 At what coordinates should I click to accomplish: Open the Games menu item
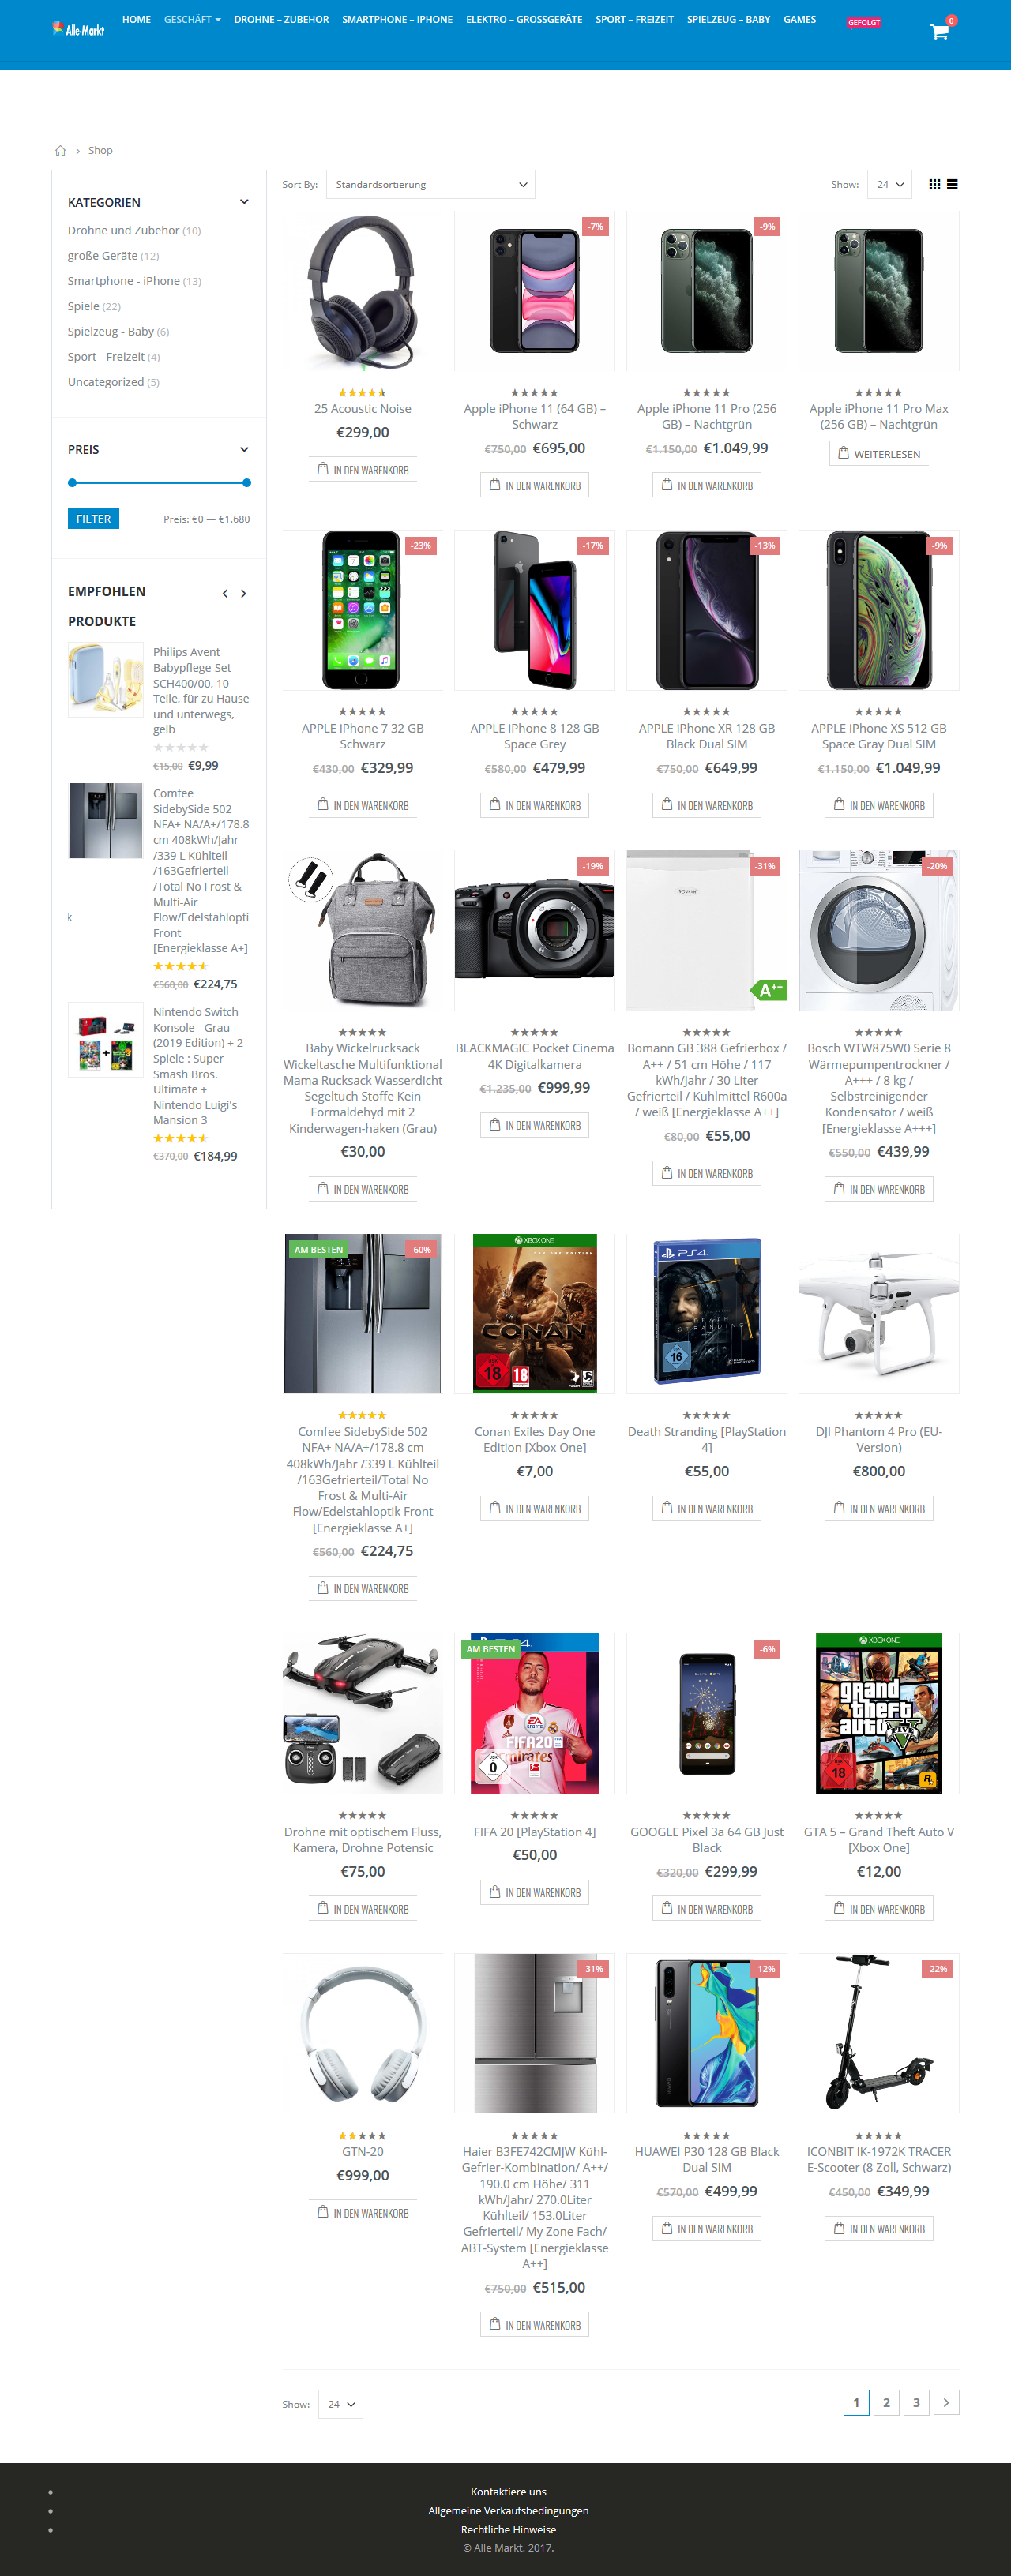point(799,20)
